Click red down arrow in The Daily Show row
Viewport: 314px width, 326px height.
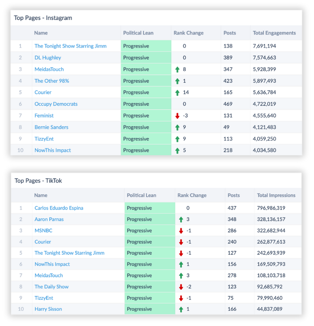pos(181,287)
